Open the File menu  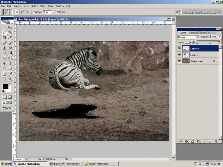click(3, 6)
